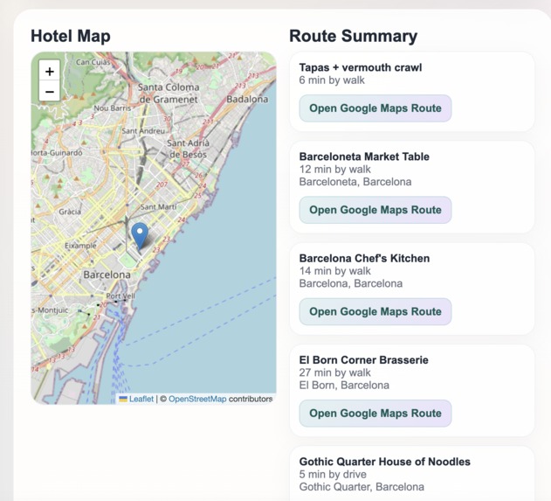The width and height of the screenshot is (551, 501).
Task: Select the Gothic Quarter House of Noodles title
Action: [385, 462]
